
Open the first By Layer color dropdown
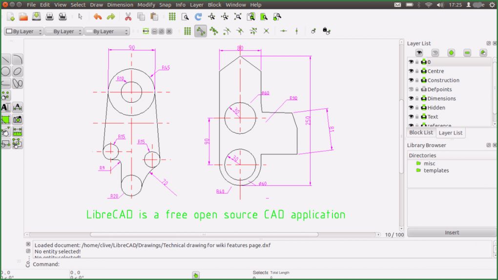click(24, 31)
